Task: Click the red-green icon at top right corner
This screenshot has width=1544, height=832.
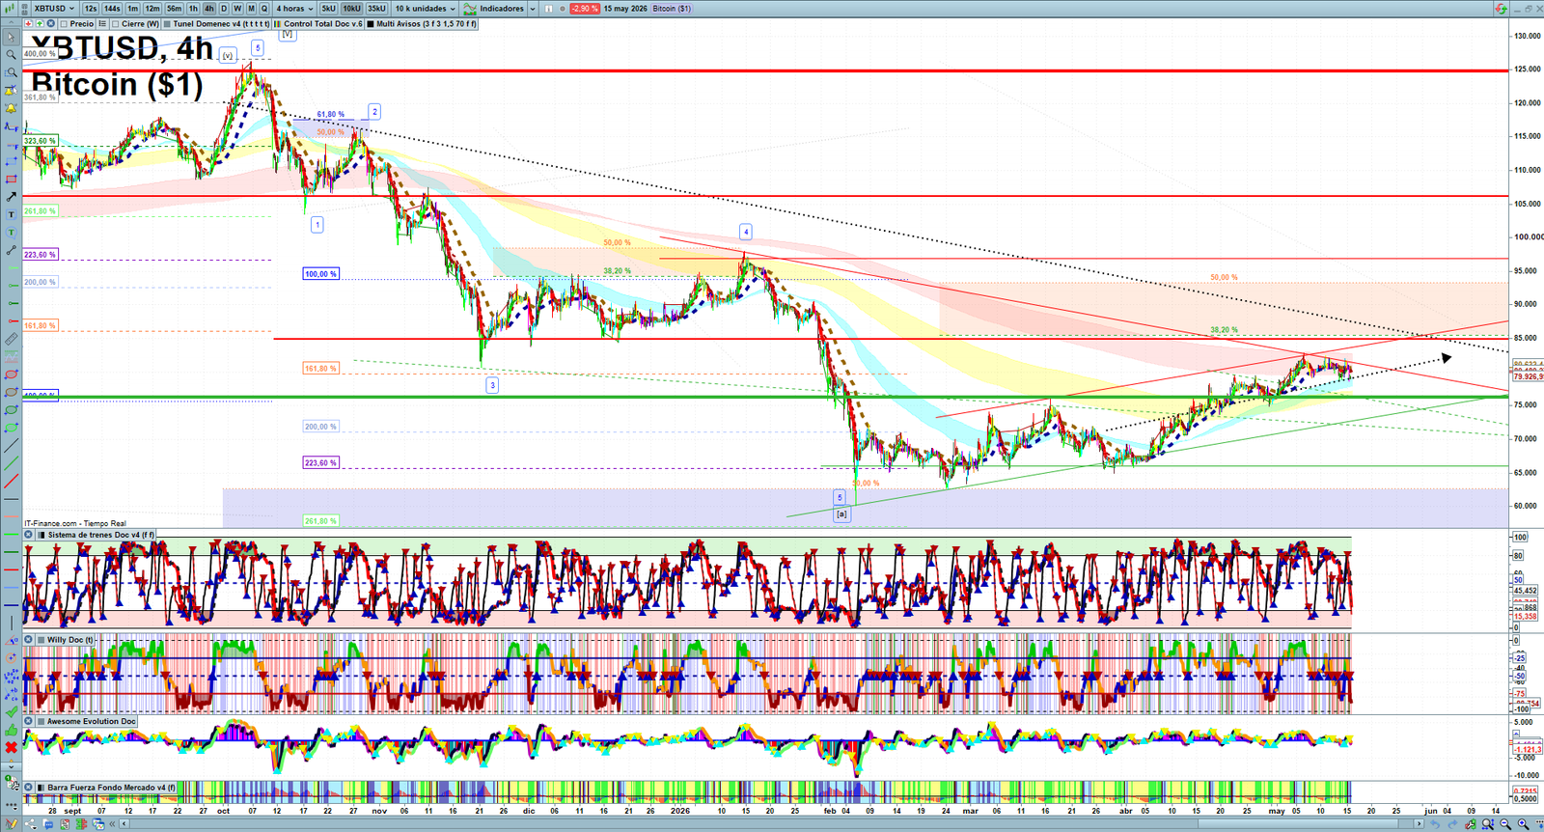Action: pos(1501,9)
